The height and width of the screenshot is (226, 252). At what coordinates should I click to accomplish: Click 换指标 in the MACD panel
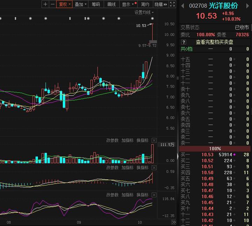142,168
